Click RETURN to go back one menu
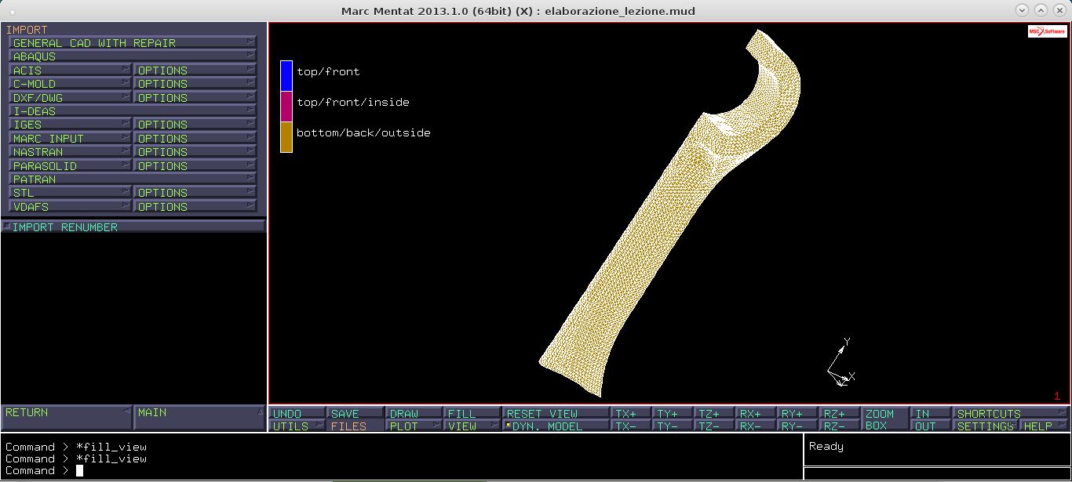Viewport: 1072px width, 482px height. [67, 418]
